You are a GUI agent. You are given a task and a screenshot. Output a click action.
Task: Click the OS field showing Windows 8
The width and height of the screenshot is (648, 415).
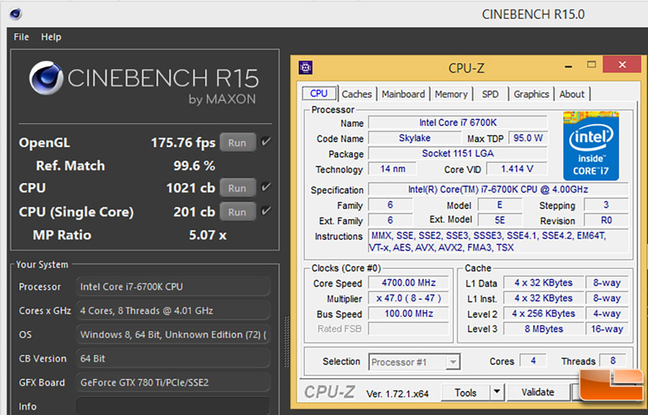pos(173,334)
